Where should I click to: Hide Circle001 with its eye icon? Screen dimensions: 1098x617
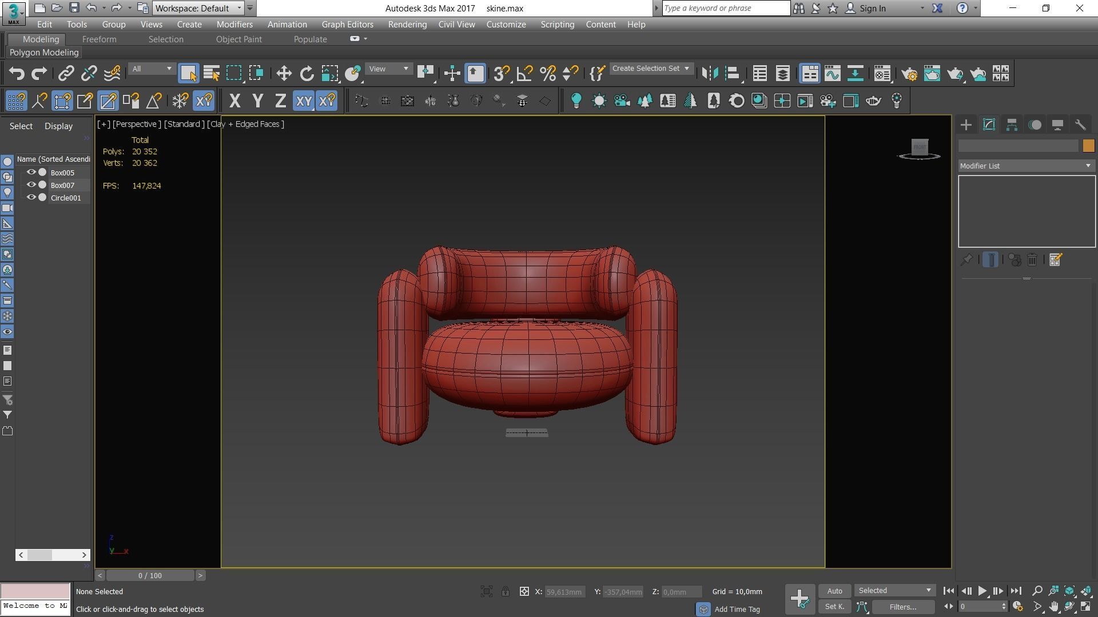pos(31,197)
